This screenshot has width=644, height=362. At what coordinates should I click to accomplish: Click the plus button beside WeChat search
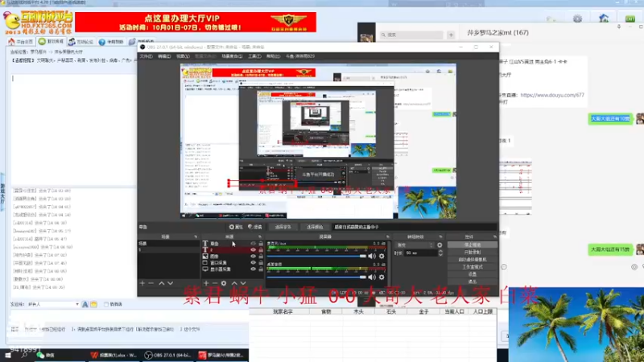tap(451, 35)
